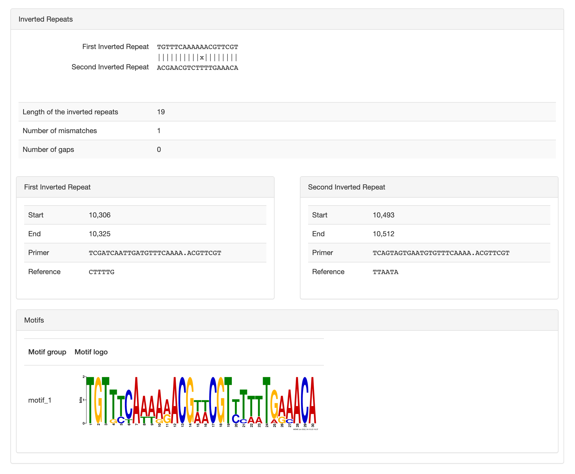Screen dimensions: 575x474
Task: Click the Length of the inverted repeats row
Action: [70, 112]
